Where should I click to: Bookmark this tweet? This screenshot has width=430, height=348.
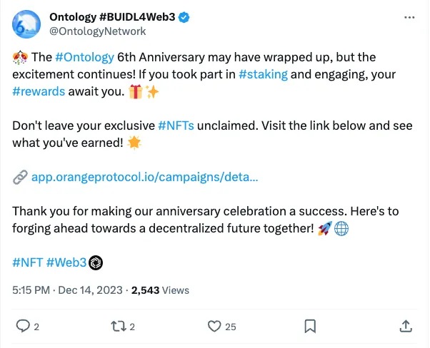point(311,327)
